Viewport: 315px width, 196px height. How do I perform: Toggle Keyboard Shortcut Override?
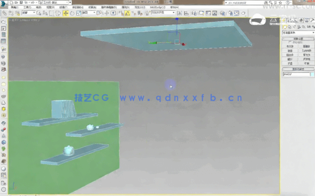coord(113,13)
